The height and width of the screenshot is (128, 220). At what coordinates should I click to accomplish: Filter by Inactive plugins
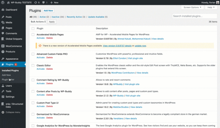55,17
